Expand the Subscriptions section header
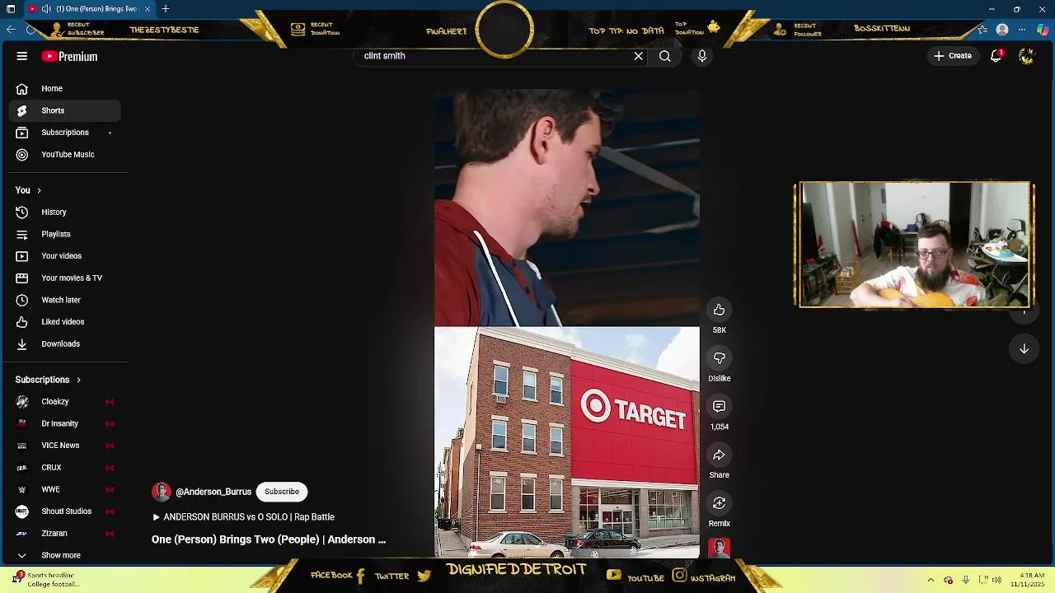 [48, 380]
